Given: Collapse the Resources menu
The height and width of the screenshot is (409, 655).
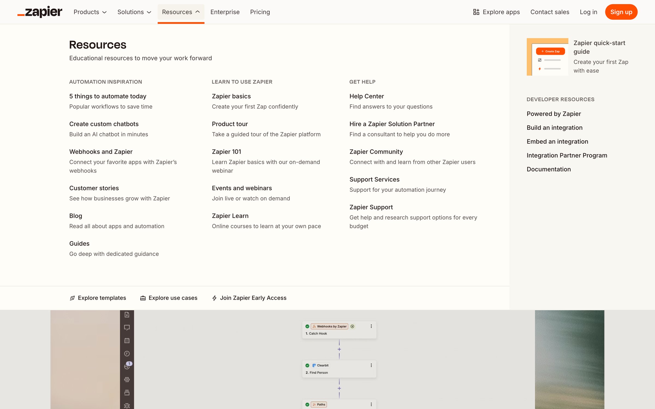Looking at the screenshot, I should [x=181, y=12].
